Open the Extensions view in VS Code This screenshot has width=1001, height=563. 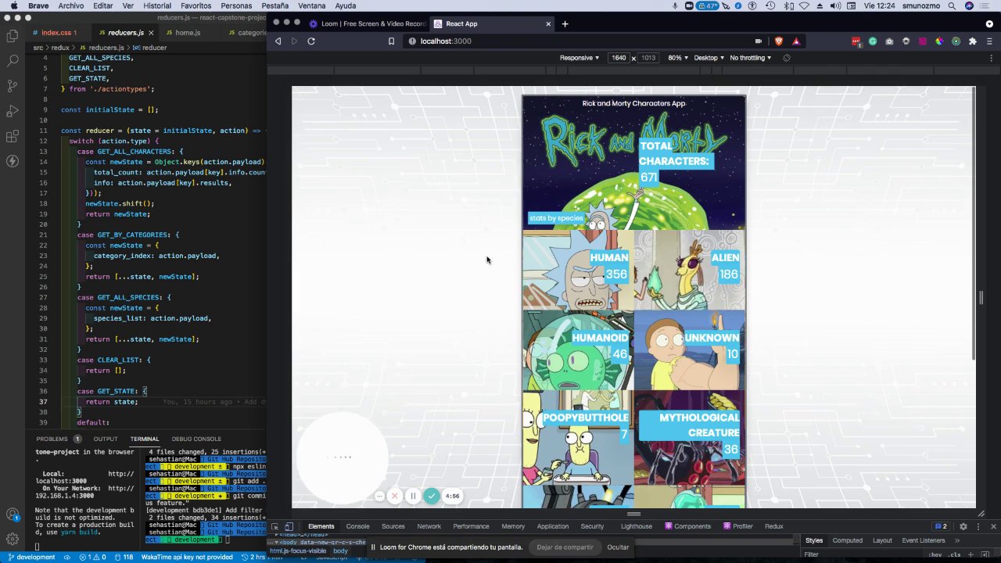(13, 136)
